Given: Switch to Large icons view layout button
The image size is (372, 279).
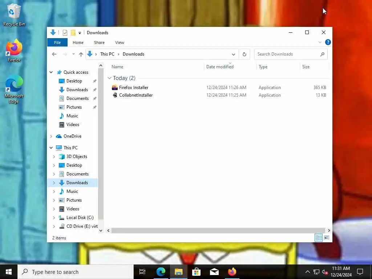Looking at the screenshot, I should tap(327, 238).
